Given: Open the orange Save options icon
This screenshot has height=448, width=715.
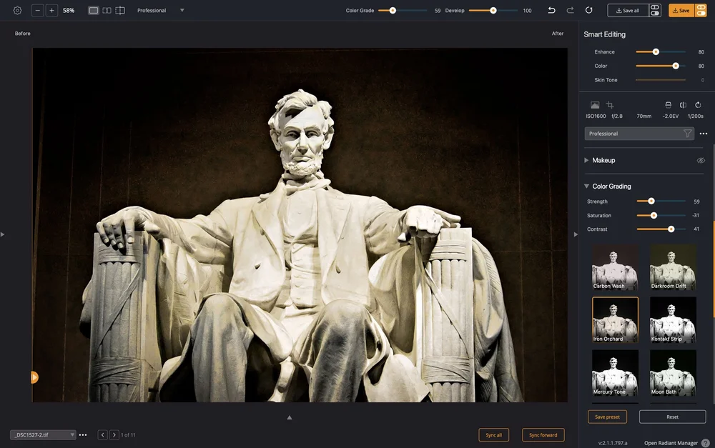Looking at the screenshot, I should click(701, 10).
